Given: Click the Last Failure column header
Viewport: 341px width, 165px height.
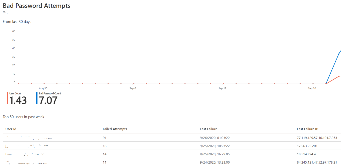Looking at the screenshot, I should [208, 129].
